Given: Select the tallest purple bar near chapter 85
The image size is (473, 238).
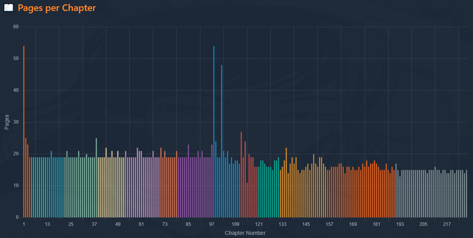Looking at the screenshot, I should click(x=188, y=181).
